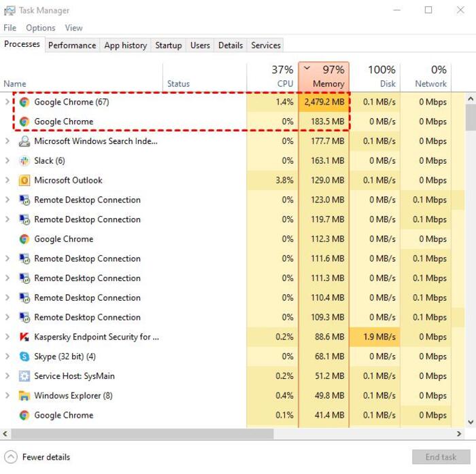Expand the Microsoft Outlook process

(x=7, y=180)
